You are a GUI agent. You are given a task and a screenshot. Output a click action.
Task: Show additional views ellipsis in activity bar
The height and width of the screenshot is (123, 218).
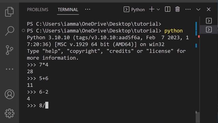(10, 69)
